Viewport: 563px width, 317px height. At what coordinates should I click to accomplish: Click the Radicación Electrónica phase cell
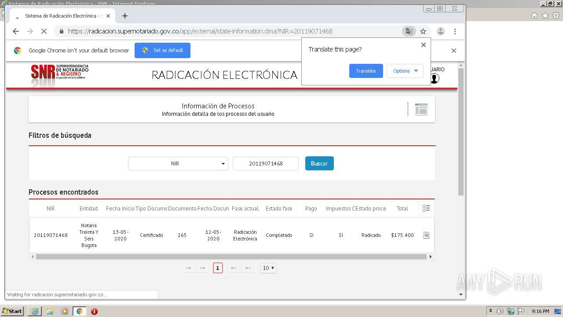245,235
